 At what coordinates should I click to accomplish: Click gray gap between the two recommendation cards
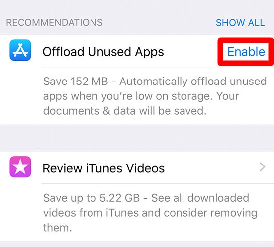[x=137, y=138]
